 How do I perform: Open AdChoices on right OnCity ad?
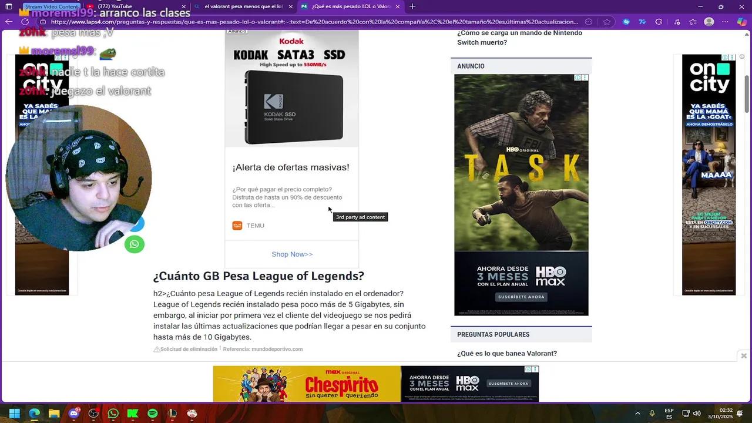[726, 58]
